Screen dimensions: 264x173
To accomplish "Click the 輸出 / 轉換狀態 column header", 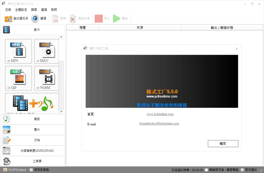I will coord(222,28).
